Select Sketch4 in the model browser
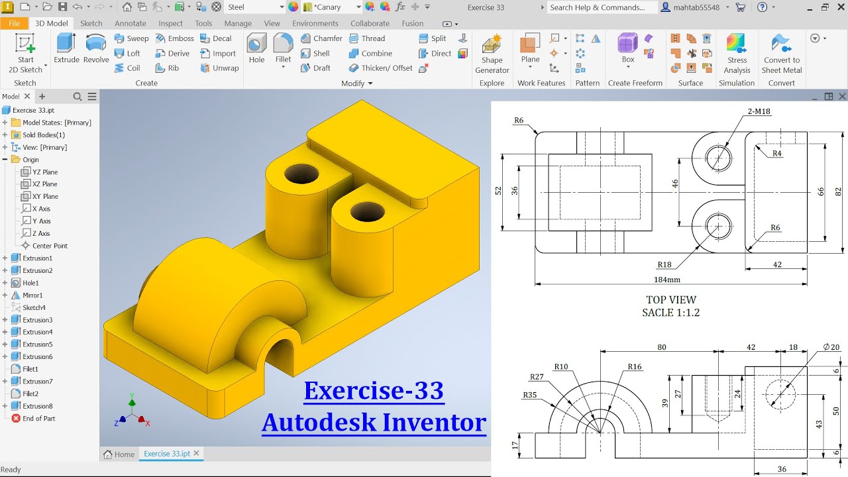This screenshot has width=848, height=477. click(x=29, y=307)
